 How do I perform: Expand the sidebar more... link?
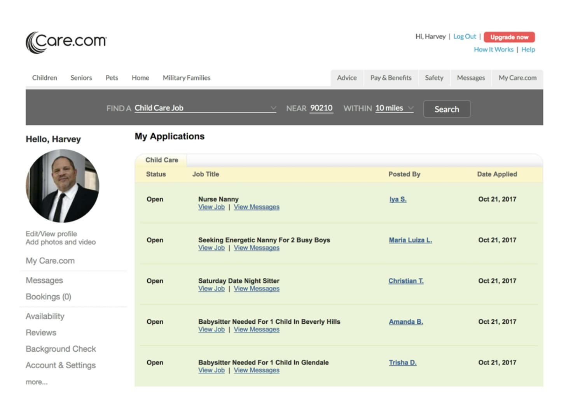pyautogui.click(x=37, y=382)
